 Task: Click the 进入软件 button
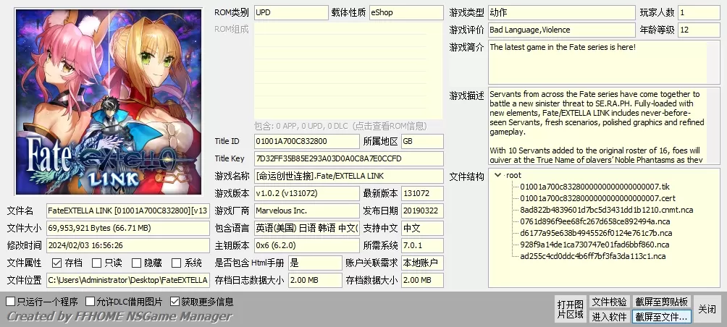pyautogui.click(x=609, y=316)
